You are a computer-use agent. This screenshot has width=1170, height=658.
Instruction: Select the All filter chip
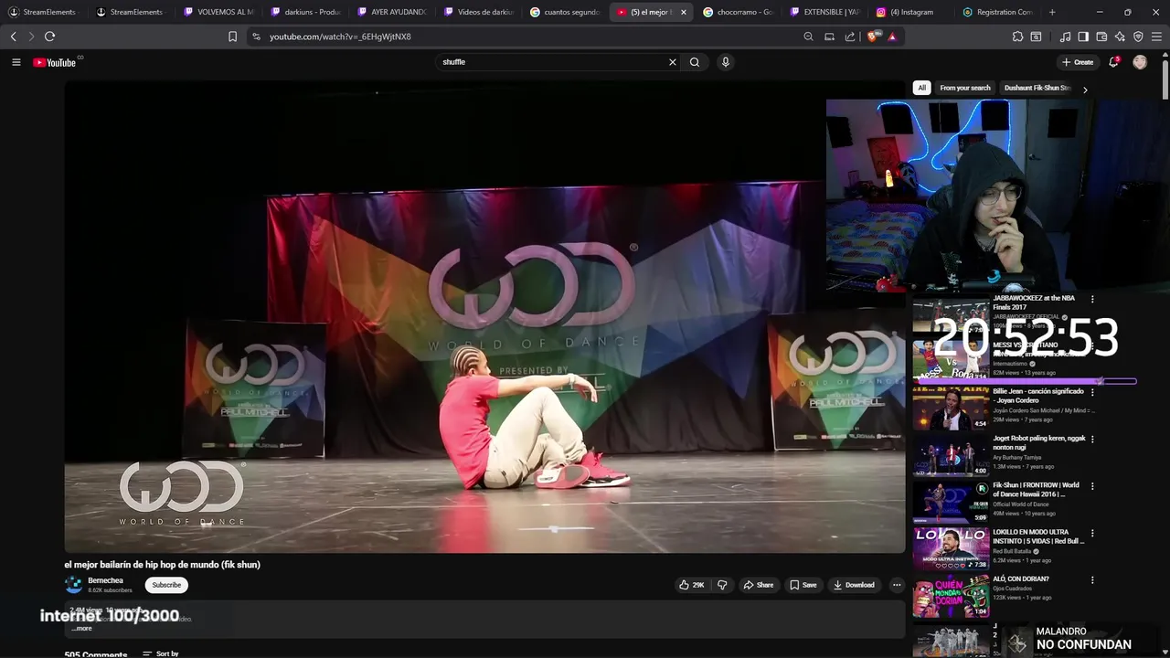click(x=921, y=88)
